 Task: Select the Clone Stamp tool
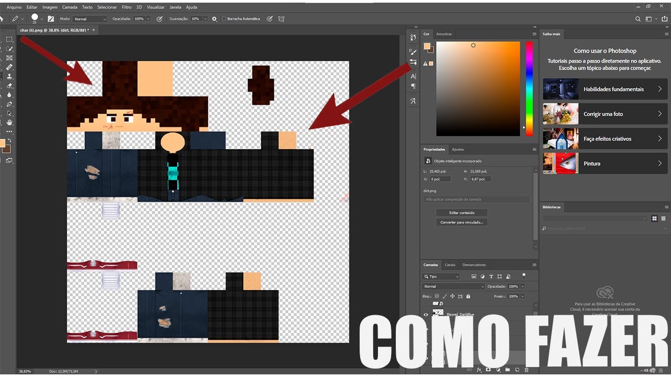(9, 76)
